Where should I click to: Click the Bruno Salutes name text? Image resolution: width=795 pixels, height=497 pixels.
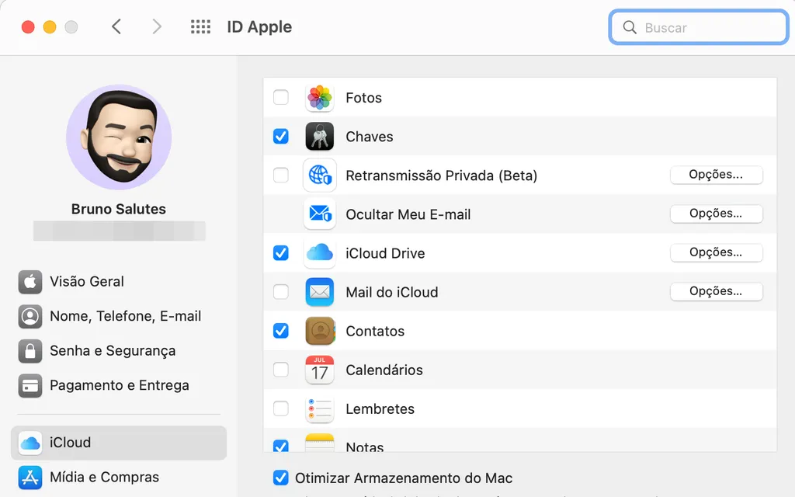click(119, 209)
